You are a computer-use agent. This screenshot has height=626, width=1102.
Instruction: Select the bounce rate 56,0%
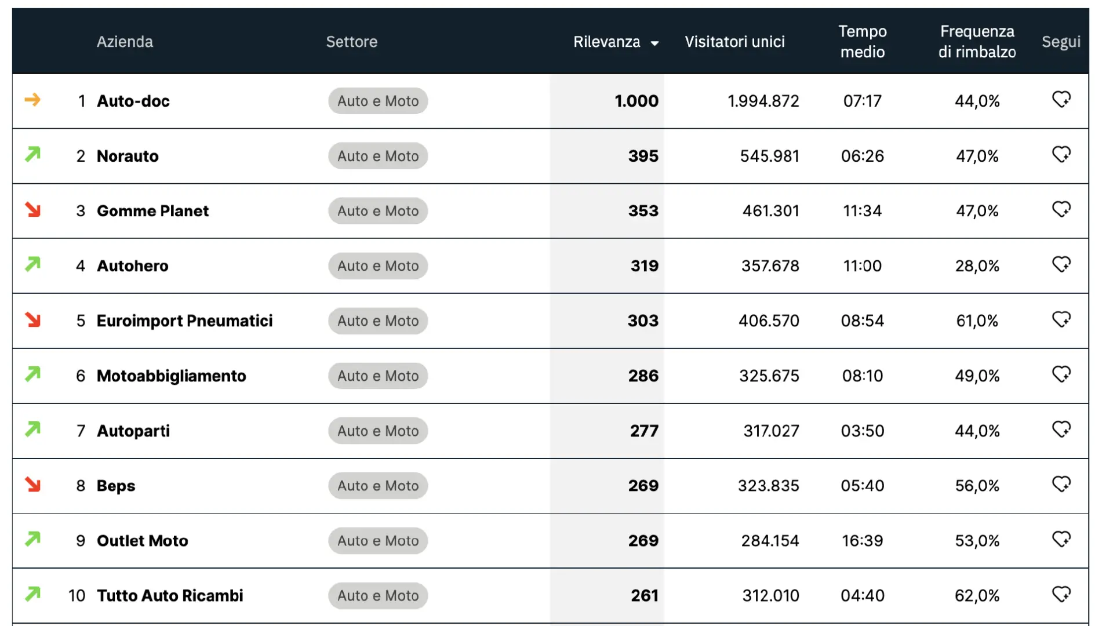(977, 486)
